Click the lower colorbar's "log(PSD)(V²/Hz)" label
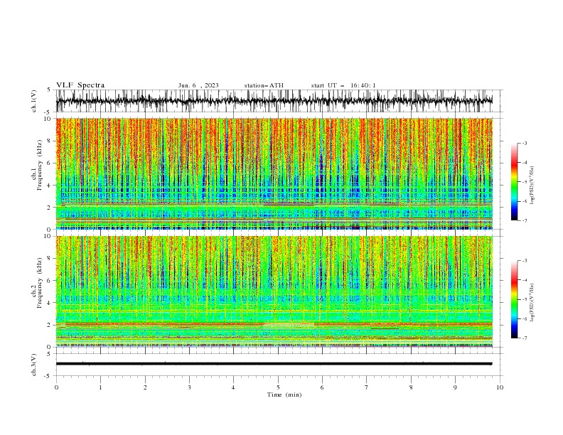 (x=532, y=303)
